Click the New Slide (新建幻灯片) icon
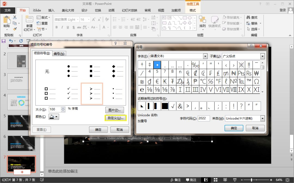 click(x=29, y=20)
